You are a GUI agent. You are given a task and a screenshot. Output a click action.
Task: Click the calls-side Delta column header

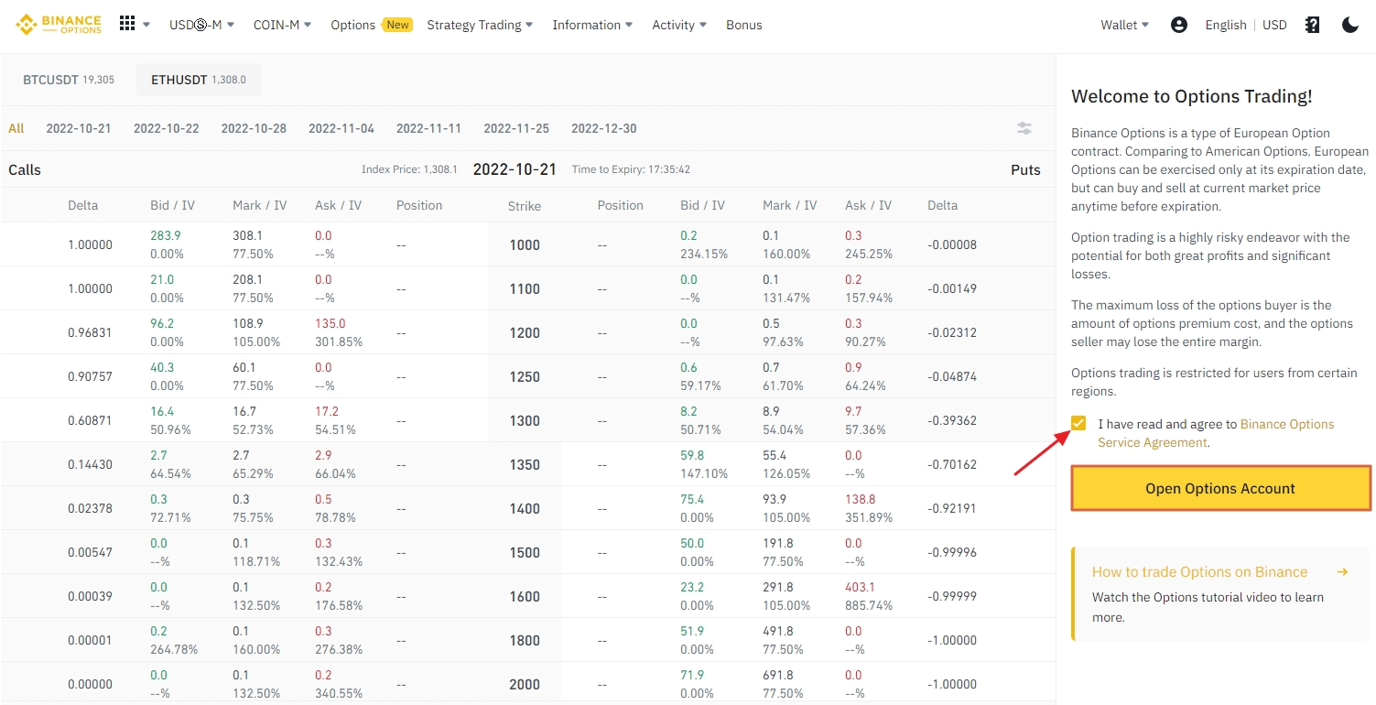pos(83,205)
